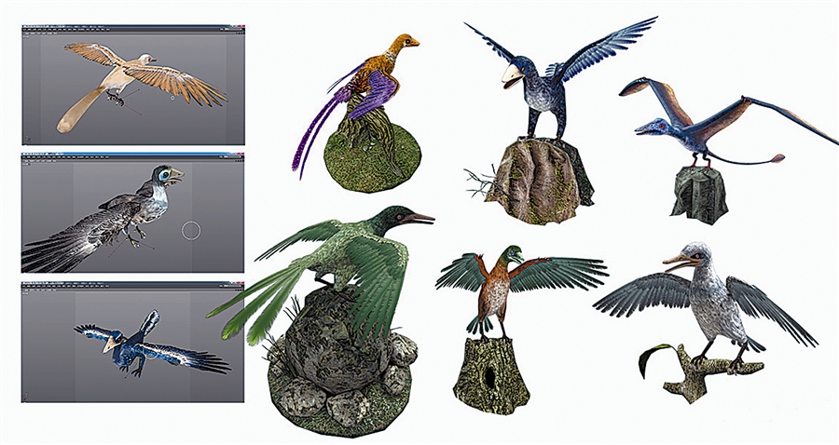Click the white circular brush cursor in middle viewport

[x=192, y=230]
